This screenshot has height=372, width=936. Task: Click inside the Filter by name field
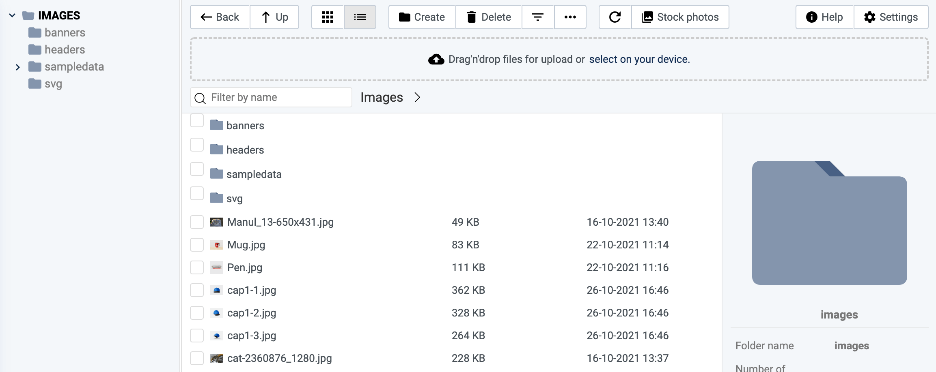[x=271, y=97]
